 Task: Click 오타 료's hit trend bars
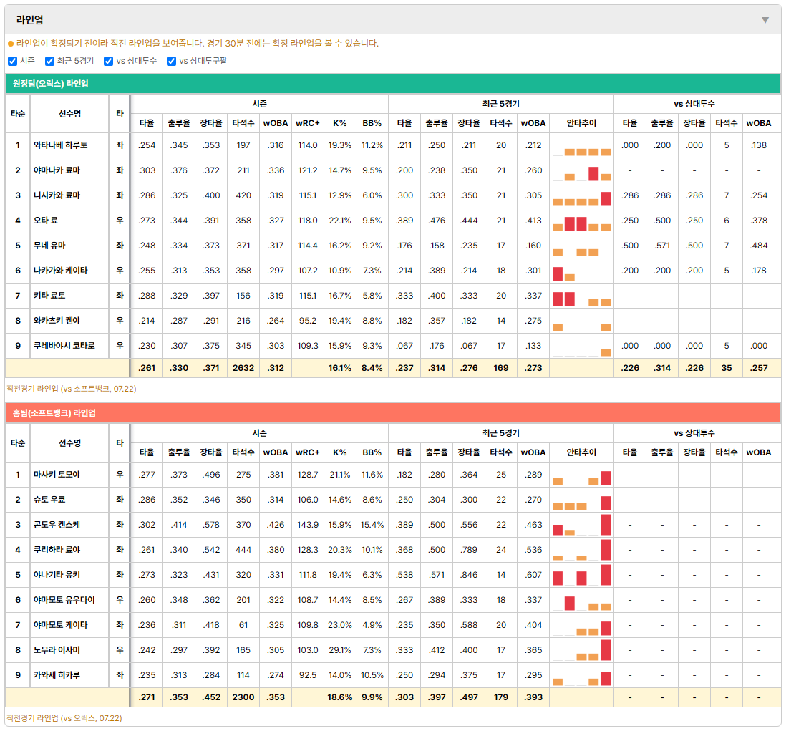coord(581,221)
